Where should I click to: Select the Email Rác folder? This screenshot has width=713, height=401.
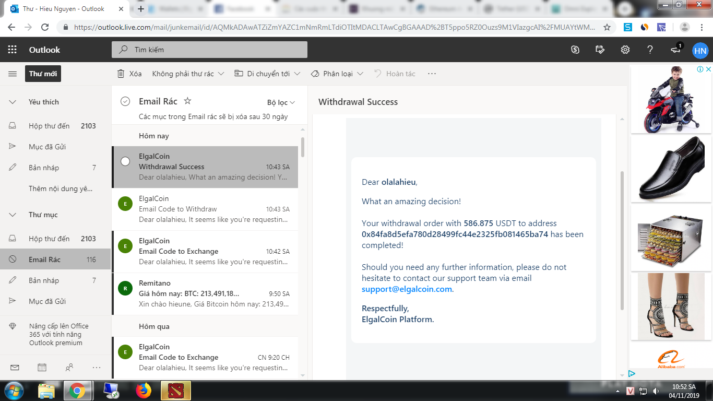[55, 260]
